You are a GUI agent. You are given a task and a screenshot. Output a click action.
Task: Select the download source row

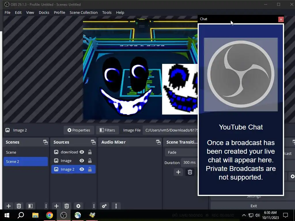[73, 152]
